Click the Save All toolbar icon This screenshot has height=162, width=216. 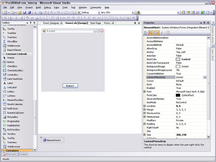[x=29, y=13]
